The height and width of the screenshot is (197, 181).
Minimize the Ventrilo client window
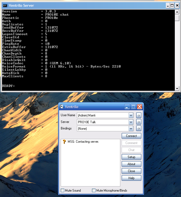127,107
